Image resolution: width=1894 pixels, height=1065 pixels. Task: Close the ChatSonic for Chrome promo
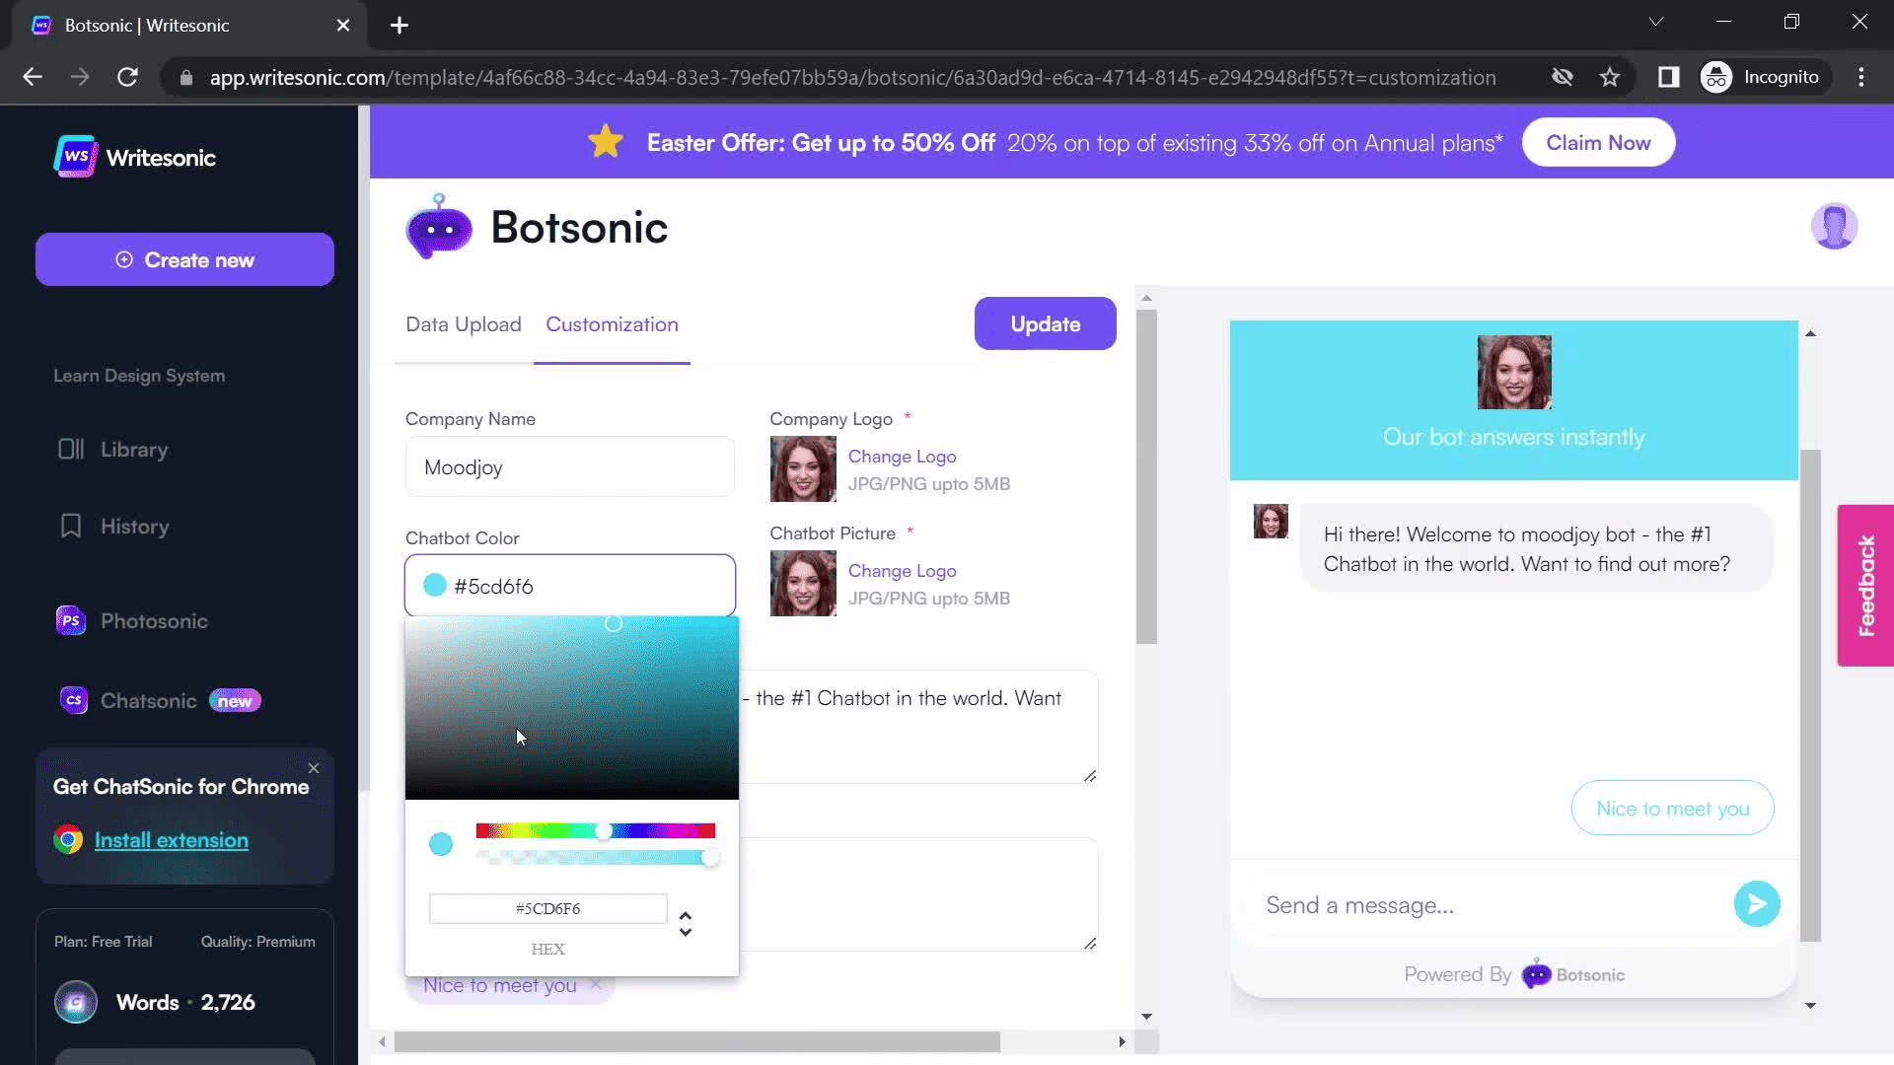(x=314, y=768)
